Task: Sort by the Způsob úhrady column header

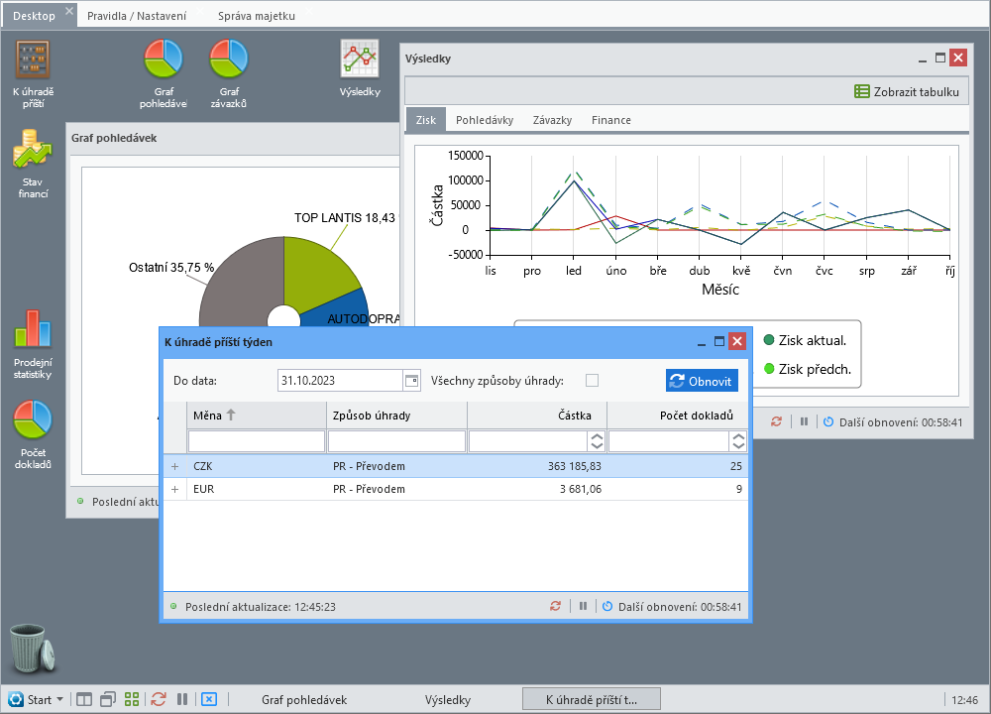Action: (x=397, y=415)
